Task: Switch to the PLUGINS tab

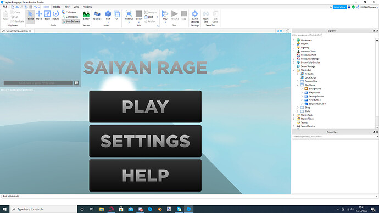Action: [87, 7]
